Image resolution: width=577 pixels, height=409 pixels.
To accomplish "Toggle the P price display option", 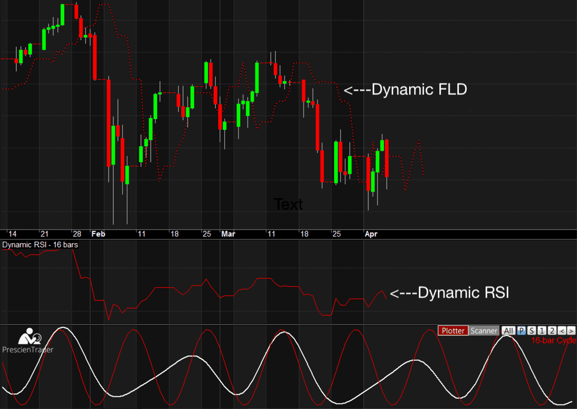I will tap(522, 330).
